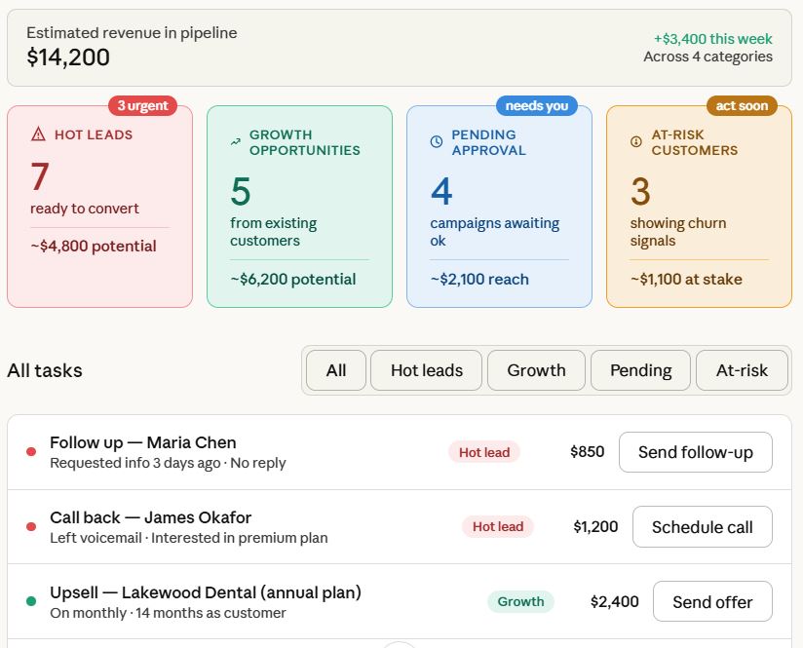Click the 'Growth' tag on the upsell row
The image size is (803, 648).
[520, 601]
